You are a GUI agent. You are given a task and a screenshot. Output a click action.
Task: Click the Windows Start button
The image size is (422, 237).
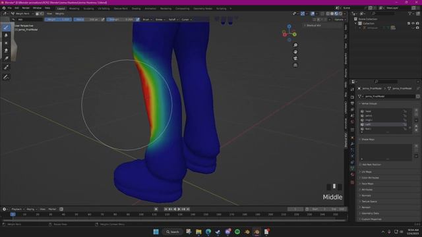[156, 232]
